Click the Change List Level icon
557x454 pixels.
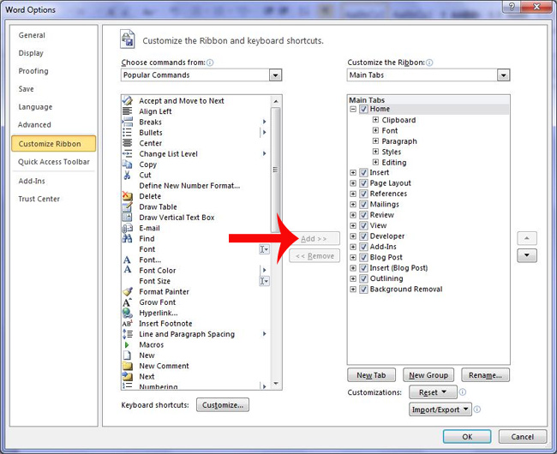coord(127,153)
